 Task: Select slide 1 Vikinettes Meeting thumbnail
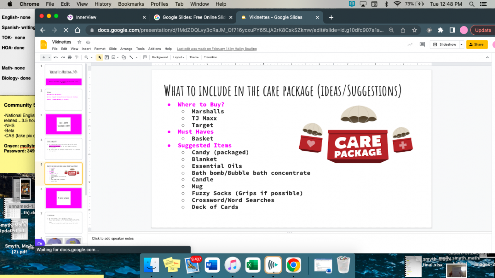(x=63, y=75)
